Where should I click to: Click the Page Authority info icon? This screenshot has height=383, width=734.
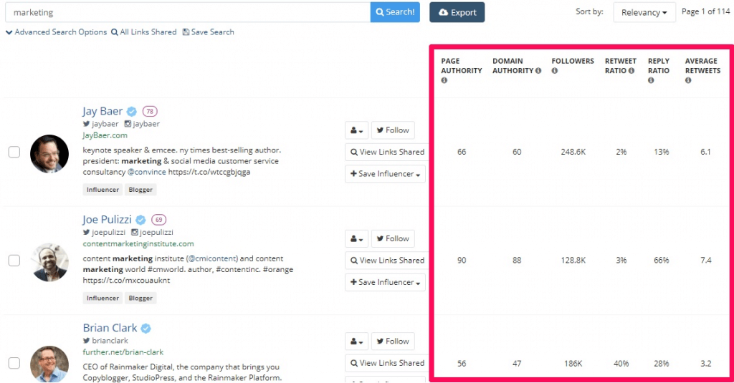click(x=444, y=80)
